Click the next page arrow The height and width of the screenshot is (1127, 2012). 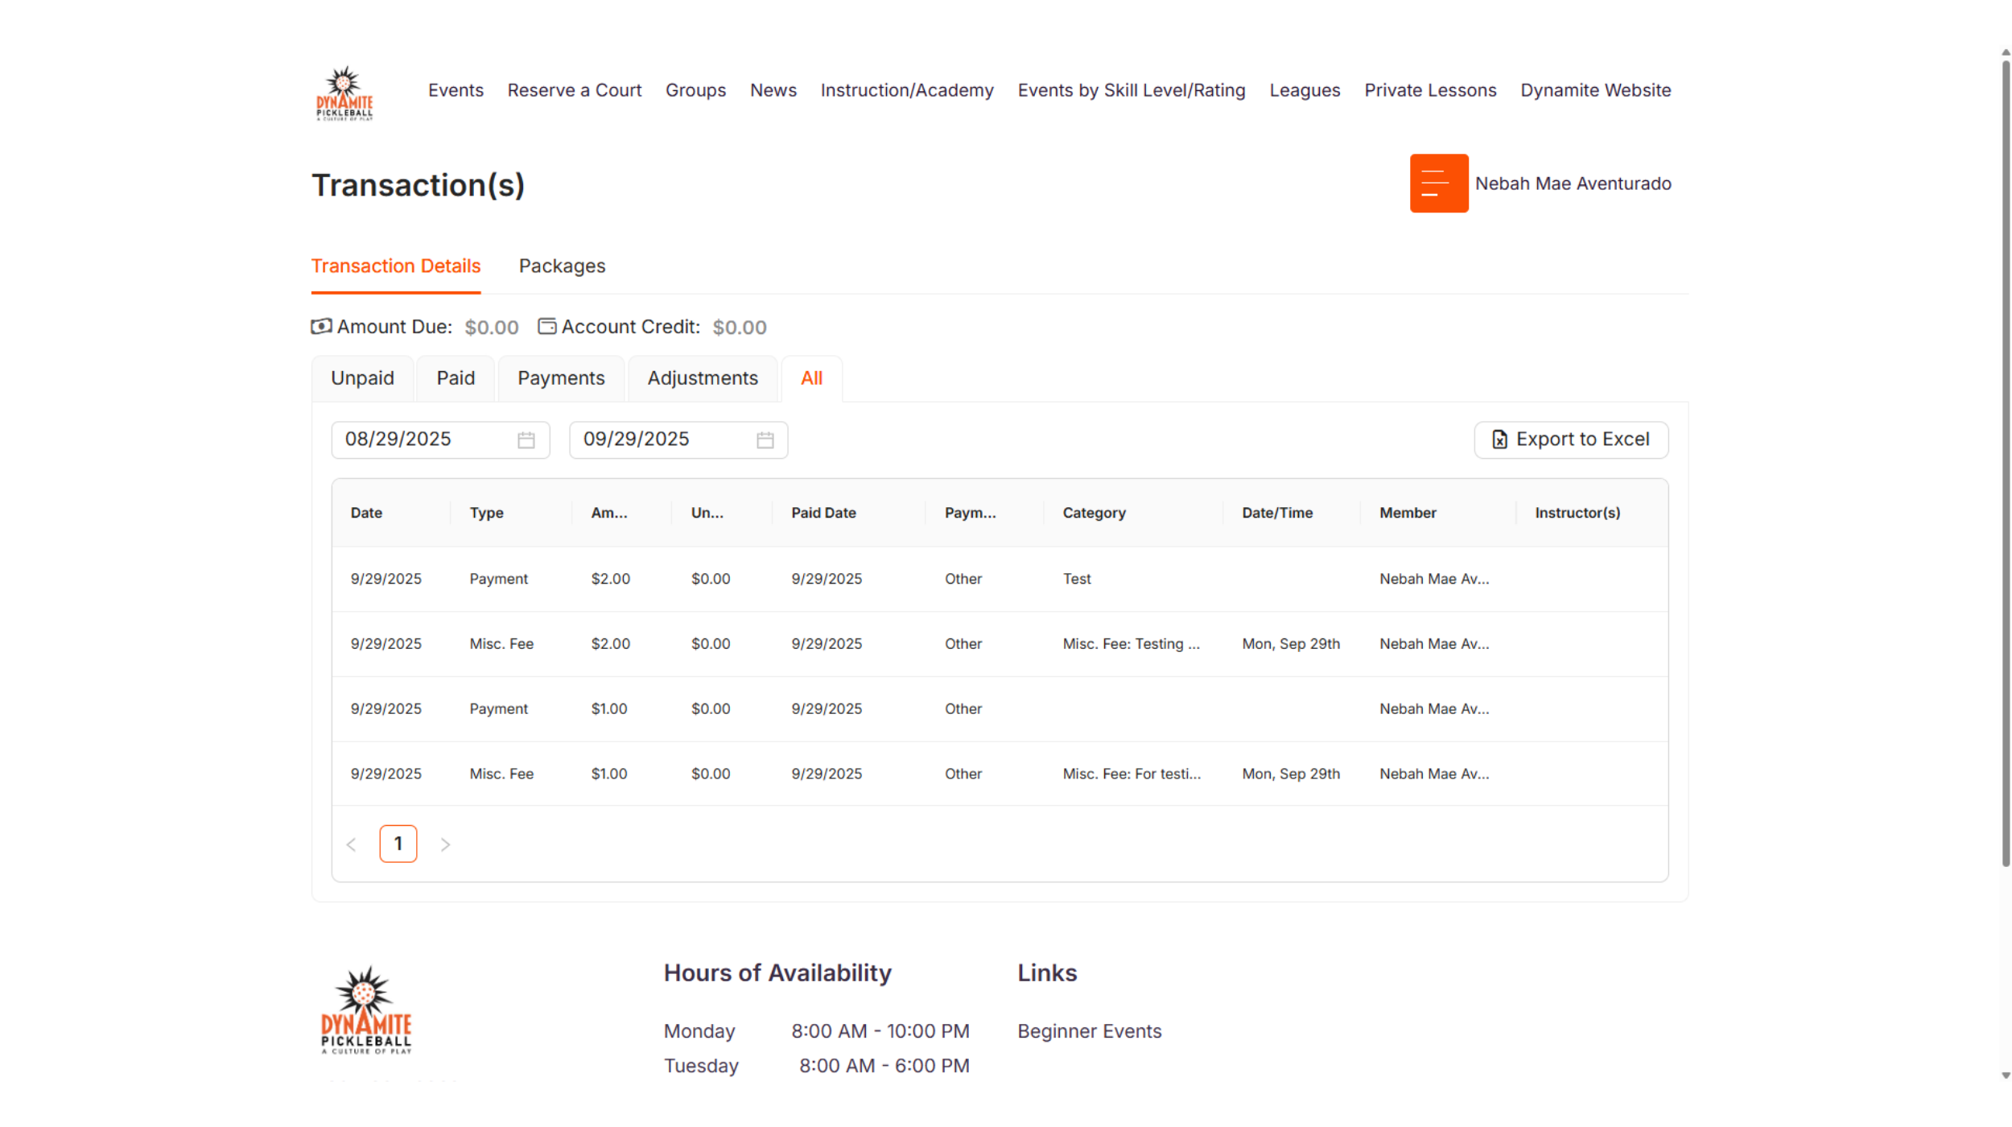[x=445, y=844]
